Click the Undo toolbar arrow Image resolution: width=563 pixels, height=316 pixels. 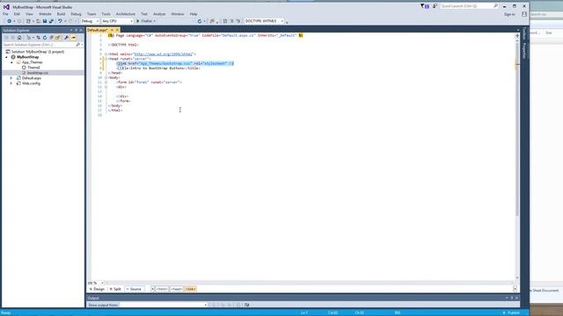point(60,21)
